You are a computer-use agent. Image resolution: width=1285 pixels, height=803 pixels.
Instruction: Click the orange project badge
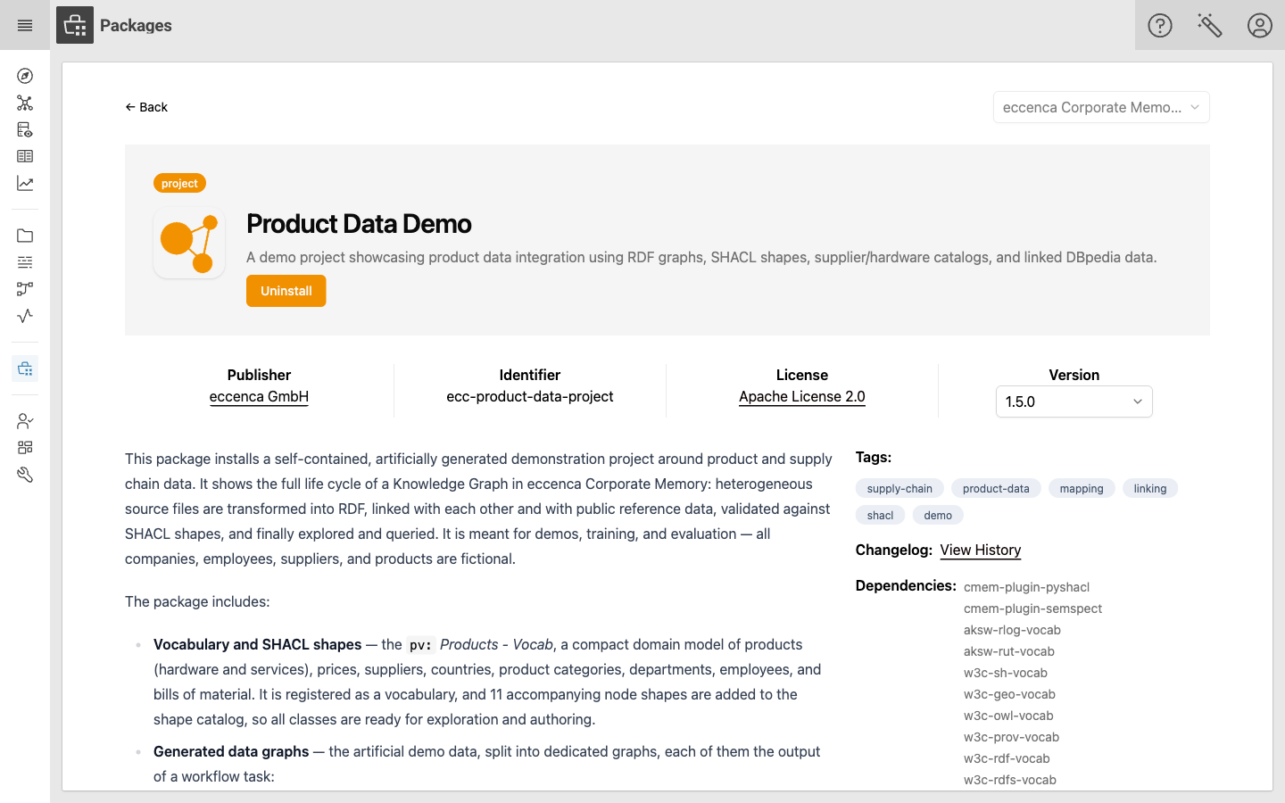179,183
